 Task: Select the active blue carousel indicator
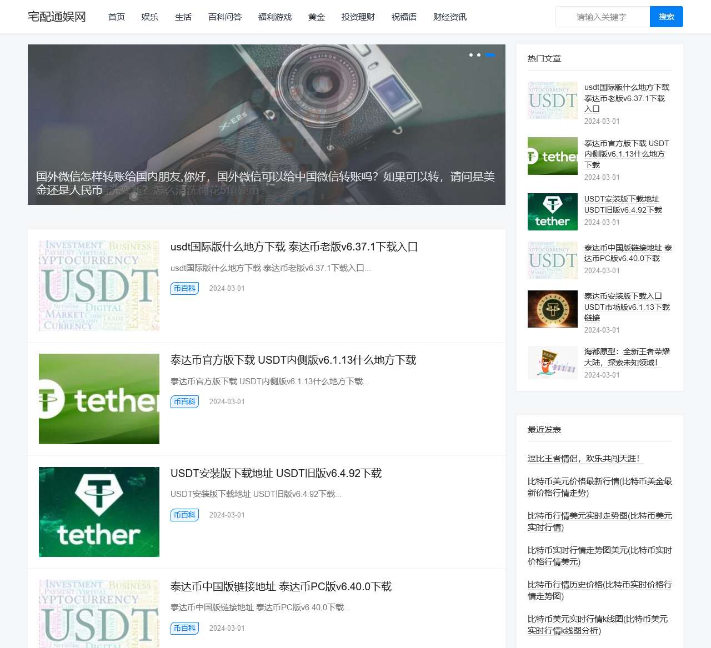tap(490, 55)
